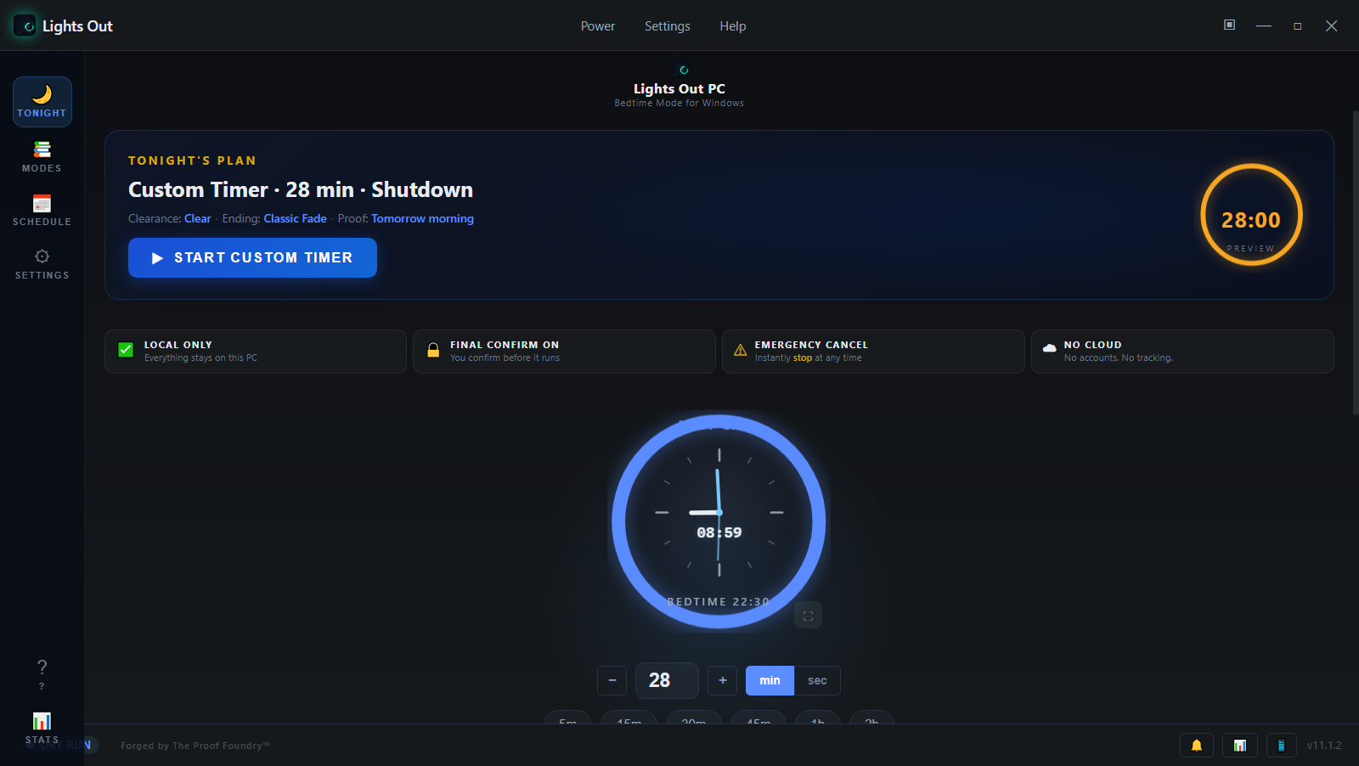Image resolution: width=1359 pixels, height=766 pixels.
Task: Click the bar chart icon in footer
Action: click(1240, 746)
